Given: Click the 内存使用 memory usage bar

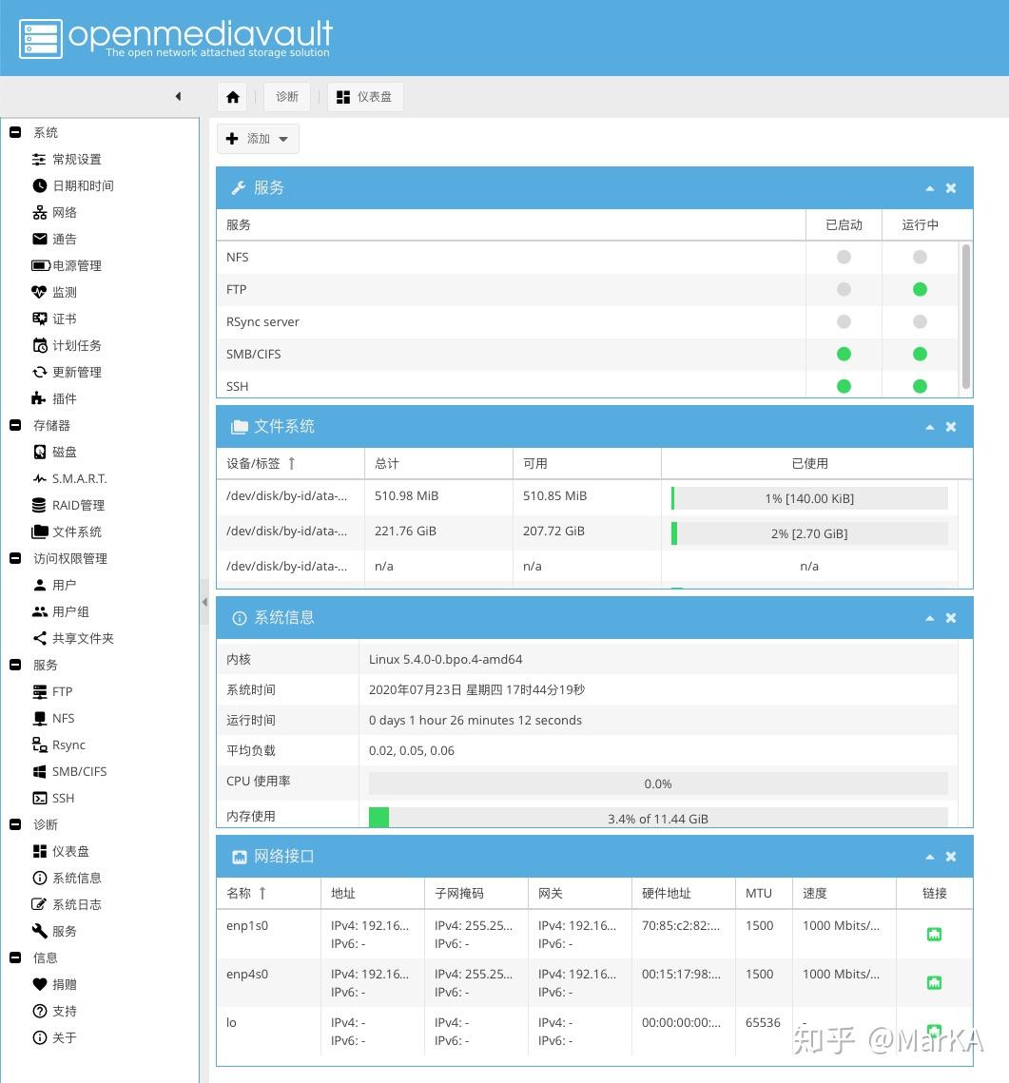Looking at the screenshot, I should 657,819.
